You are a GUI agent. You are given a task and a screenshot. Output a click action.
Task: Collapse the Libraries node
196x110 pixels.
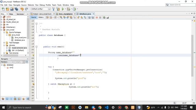[4, 45]
